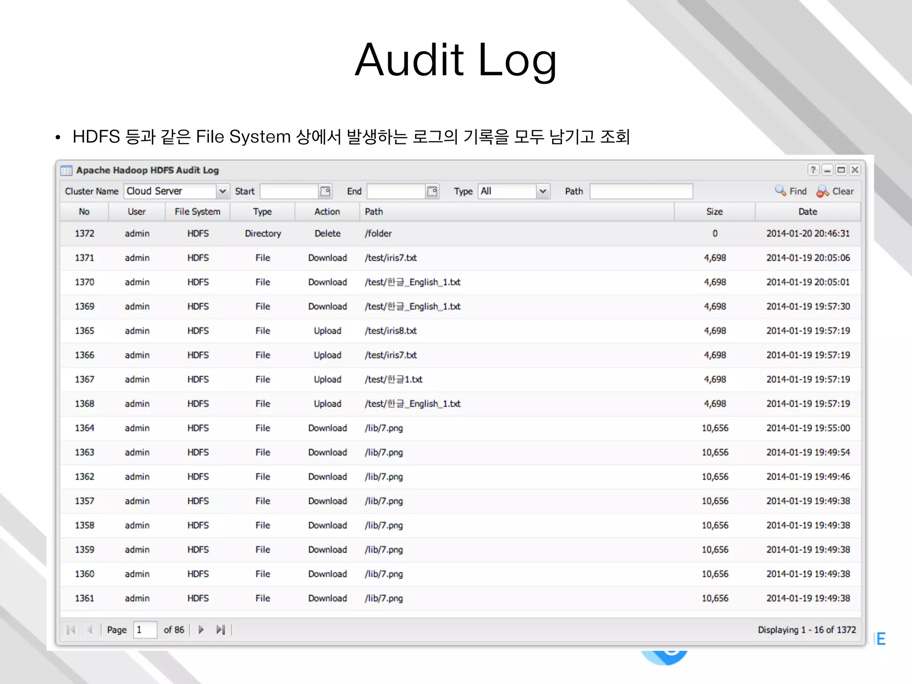Click the Start date text field
912x684 pixels.
click(289, 191)
